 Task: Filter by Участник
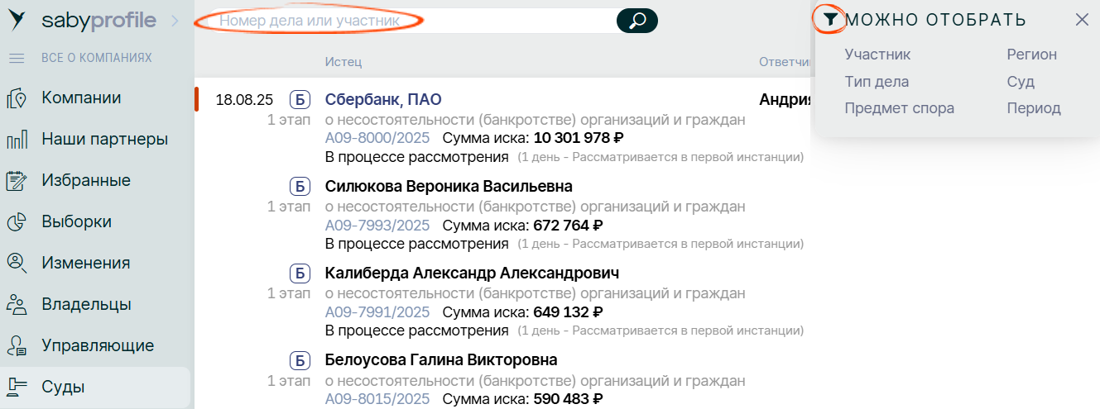click(877, 55)
